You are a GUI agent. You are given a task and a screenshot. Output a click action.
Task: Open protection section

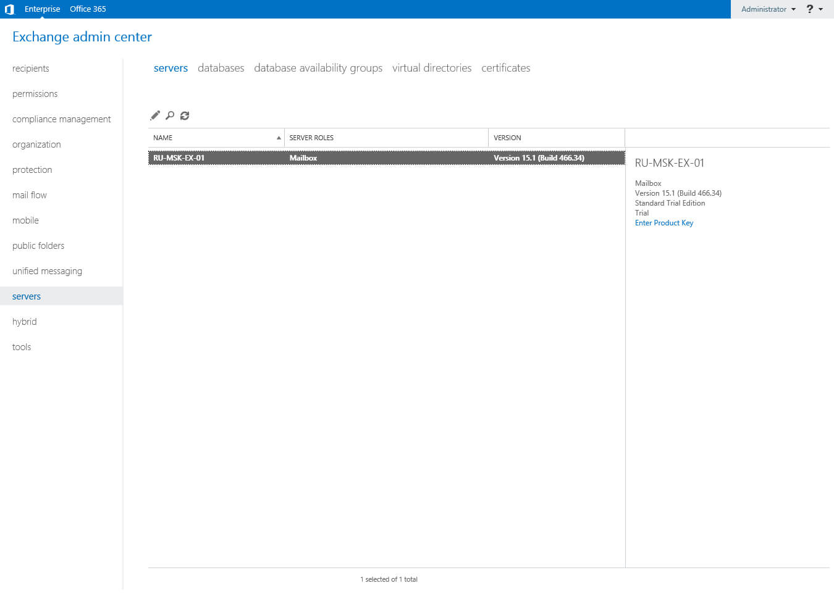(x=32, y=170)
